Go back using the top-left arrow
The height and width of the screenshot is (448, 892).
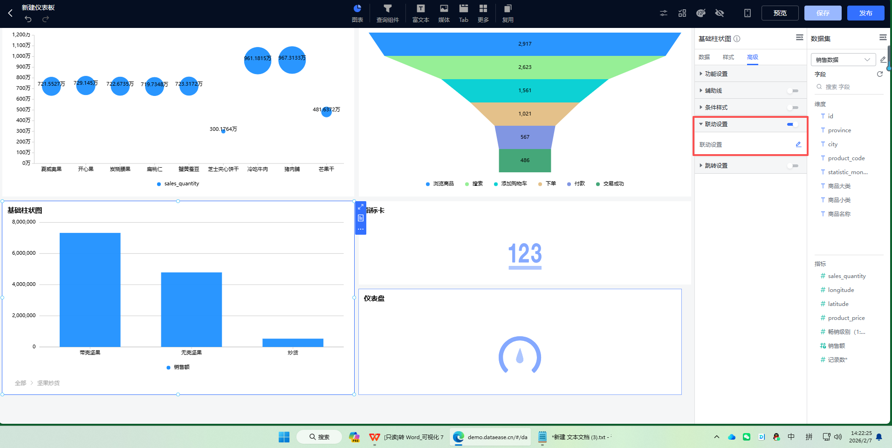(x=10, y=13)
